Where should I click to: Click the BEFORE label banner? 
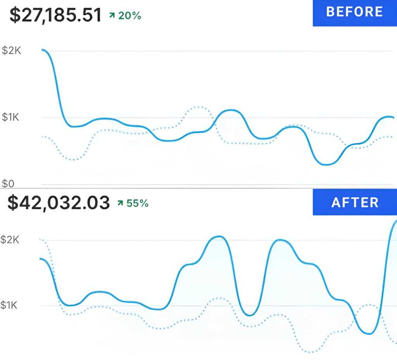pyautogui.click(x=355, y=13)
